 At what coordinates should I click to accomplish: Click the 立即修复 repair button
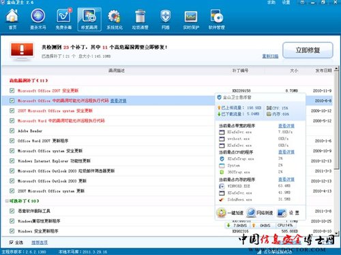(308, 50)
